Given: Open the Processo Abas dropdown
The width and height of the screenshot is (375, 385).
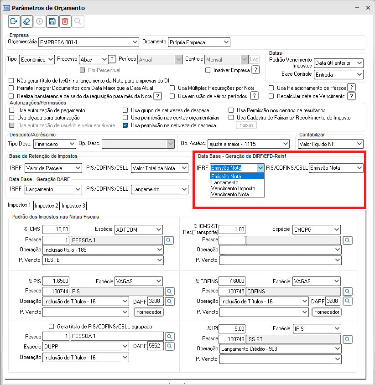Looking at the screenshot, I should point(94,59).
